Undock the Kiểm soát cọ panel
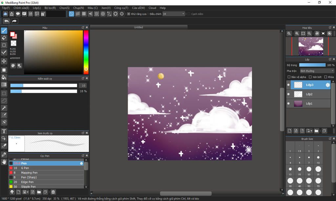336x201 pixels. 83,78
